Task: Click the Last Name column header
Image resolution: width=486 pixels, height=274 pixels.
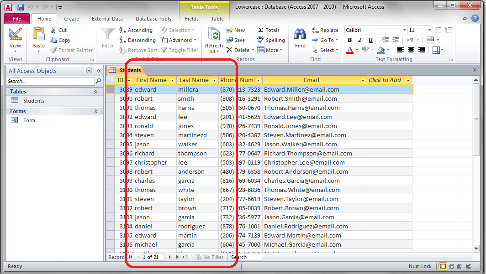Action: point(197,80)
